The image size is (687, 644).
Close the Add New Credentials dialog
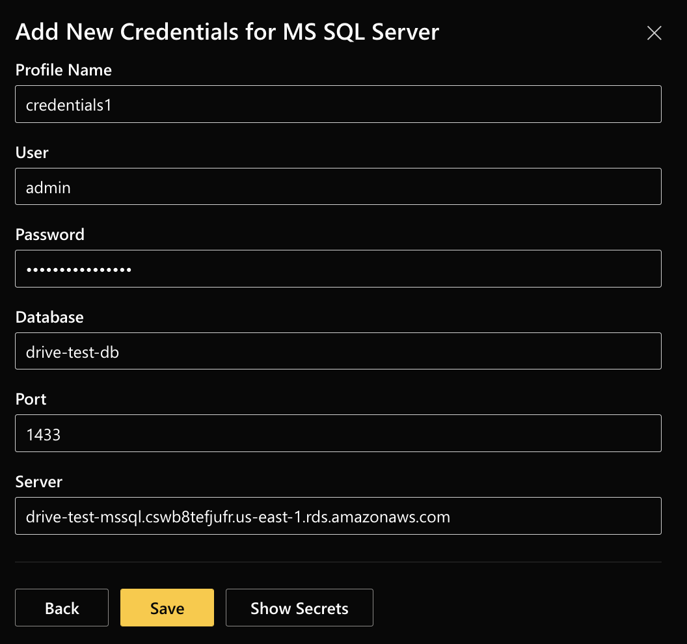coord(654,33)
